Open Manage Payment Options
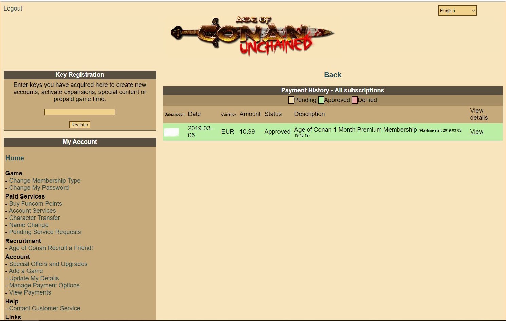The width and height of the screenshot is (506, 321). [44, 285]
